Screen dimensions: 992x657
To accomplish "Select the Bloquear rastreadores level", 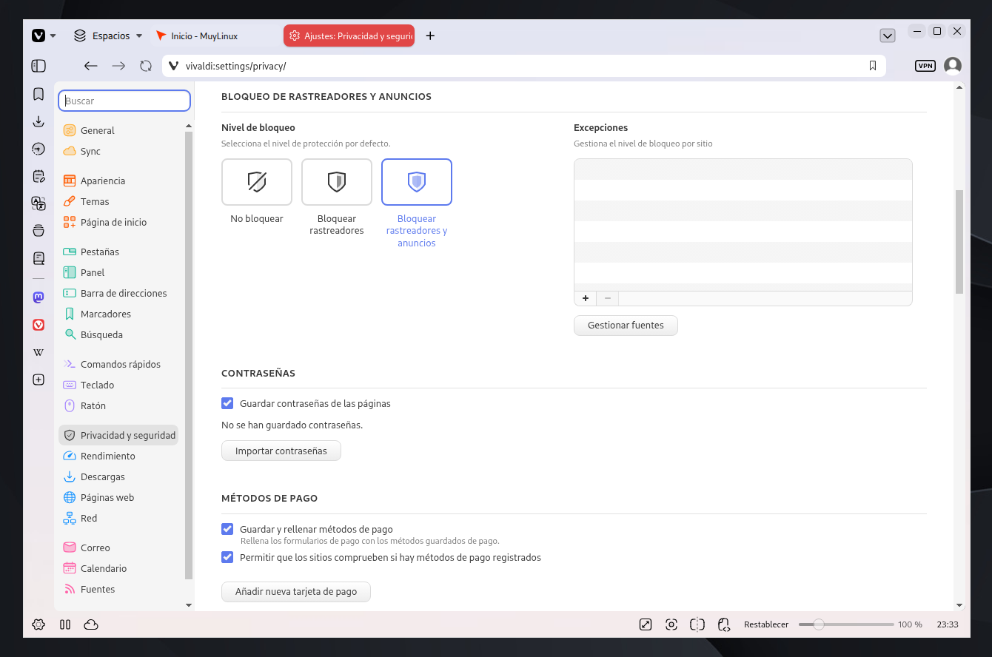I will coord(337,182).
